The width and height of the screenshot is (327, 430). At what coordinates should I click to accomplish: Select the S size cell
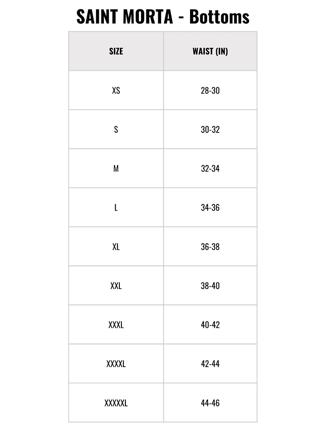[x=116, y=130]
